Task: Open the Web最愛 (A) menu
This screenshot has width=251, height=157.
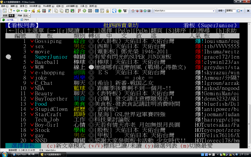Action: (x=49, y=6)
